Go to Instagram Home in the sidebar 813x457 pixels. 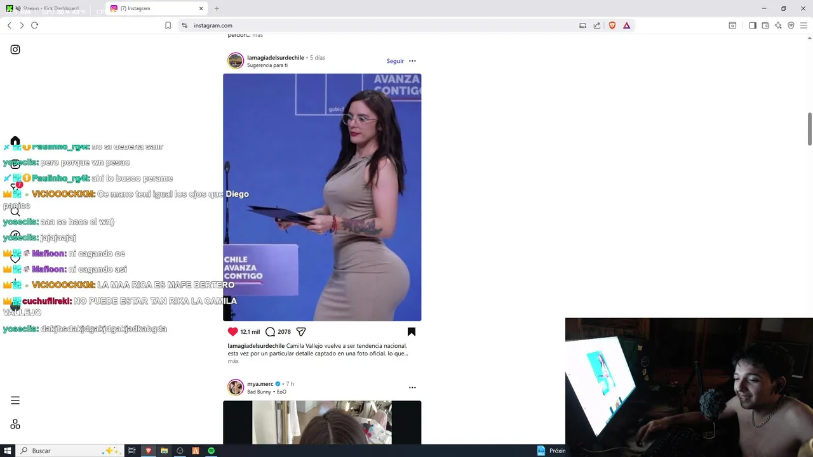click(x=15, y=141)
